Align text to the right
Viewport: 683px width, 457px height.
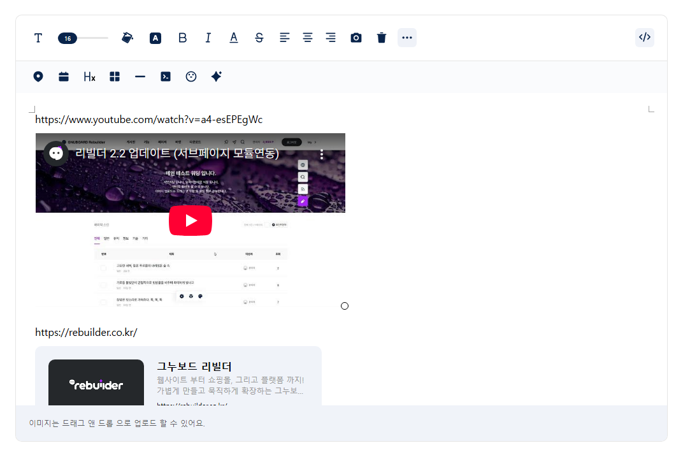[331, 38]
